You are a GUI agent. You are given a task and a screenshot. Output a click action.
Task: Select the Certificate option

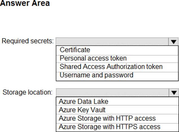tap(75, 50)
